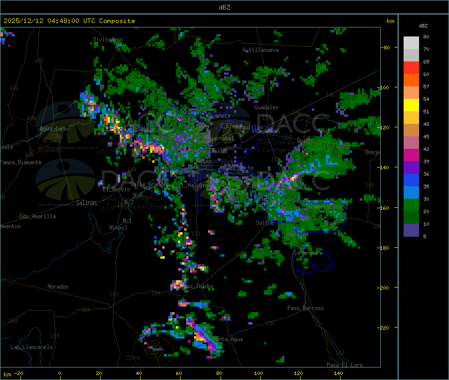Click the 'Paso_Barroso' map label
This screenshot has width=449, height=380.
[305, 308]
